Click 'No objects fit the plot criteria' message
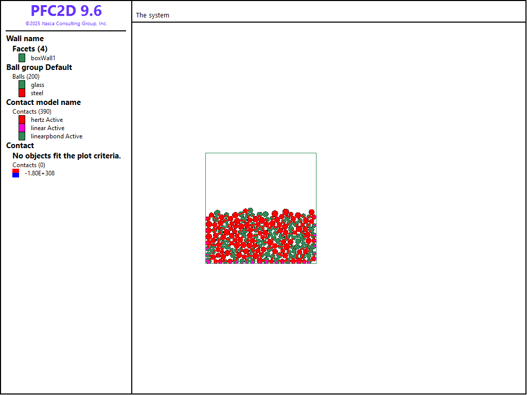This screenshot has height=395, width=527. point(66,156)
